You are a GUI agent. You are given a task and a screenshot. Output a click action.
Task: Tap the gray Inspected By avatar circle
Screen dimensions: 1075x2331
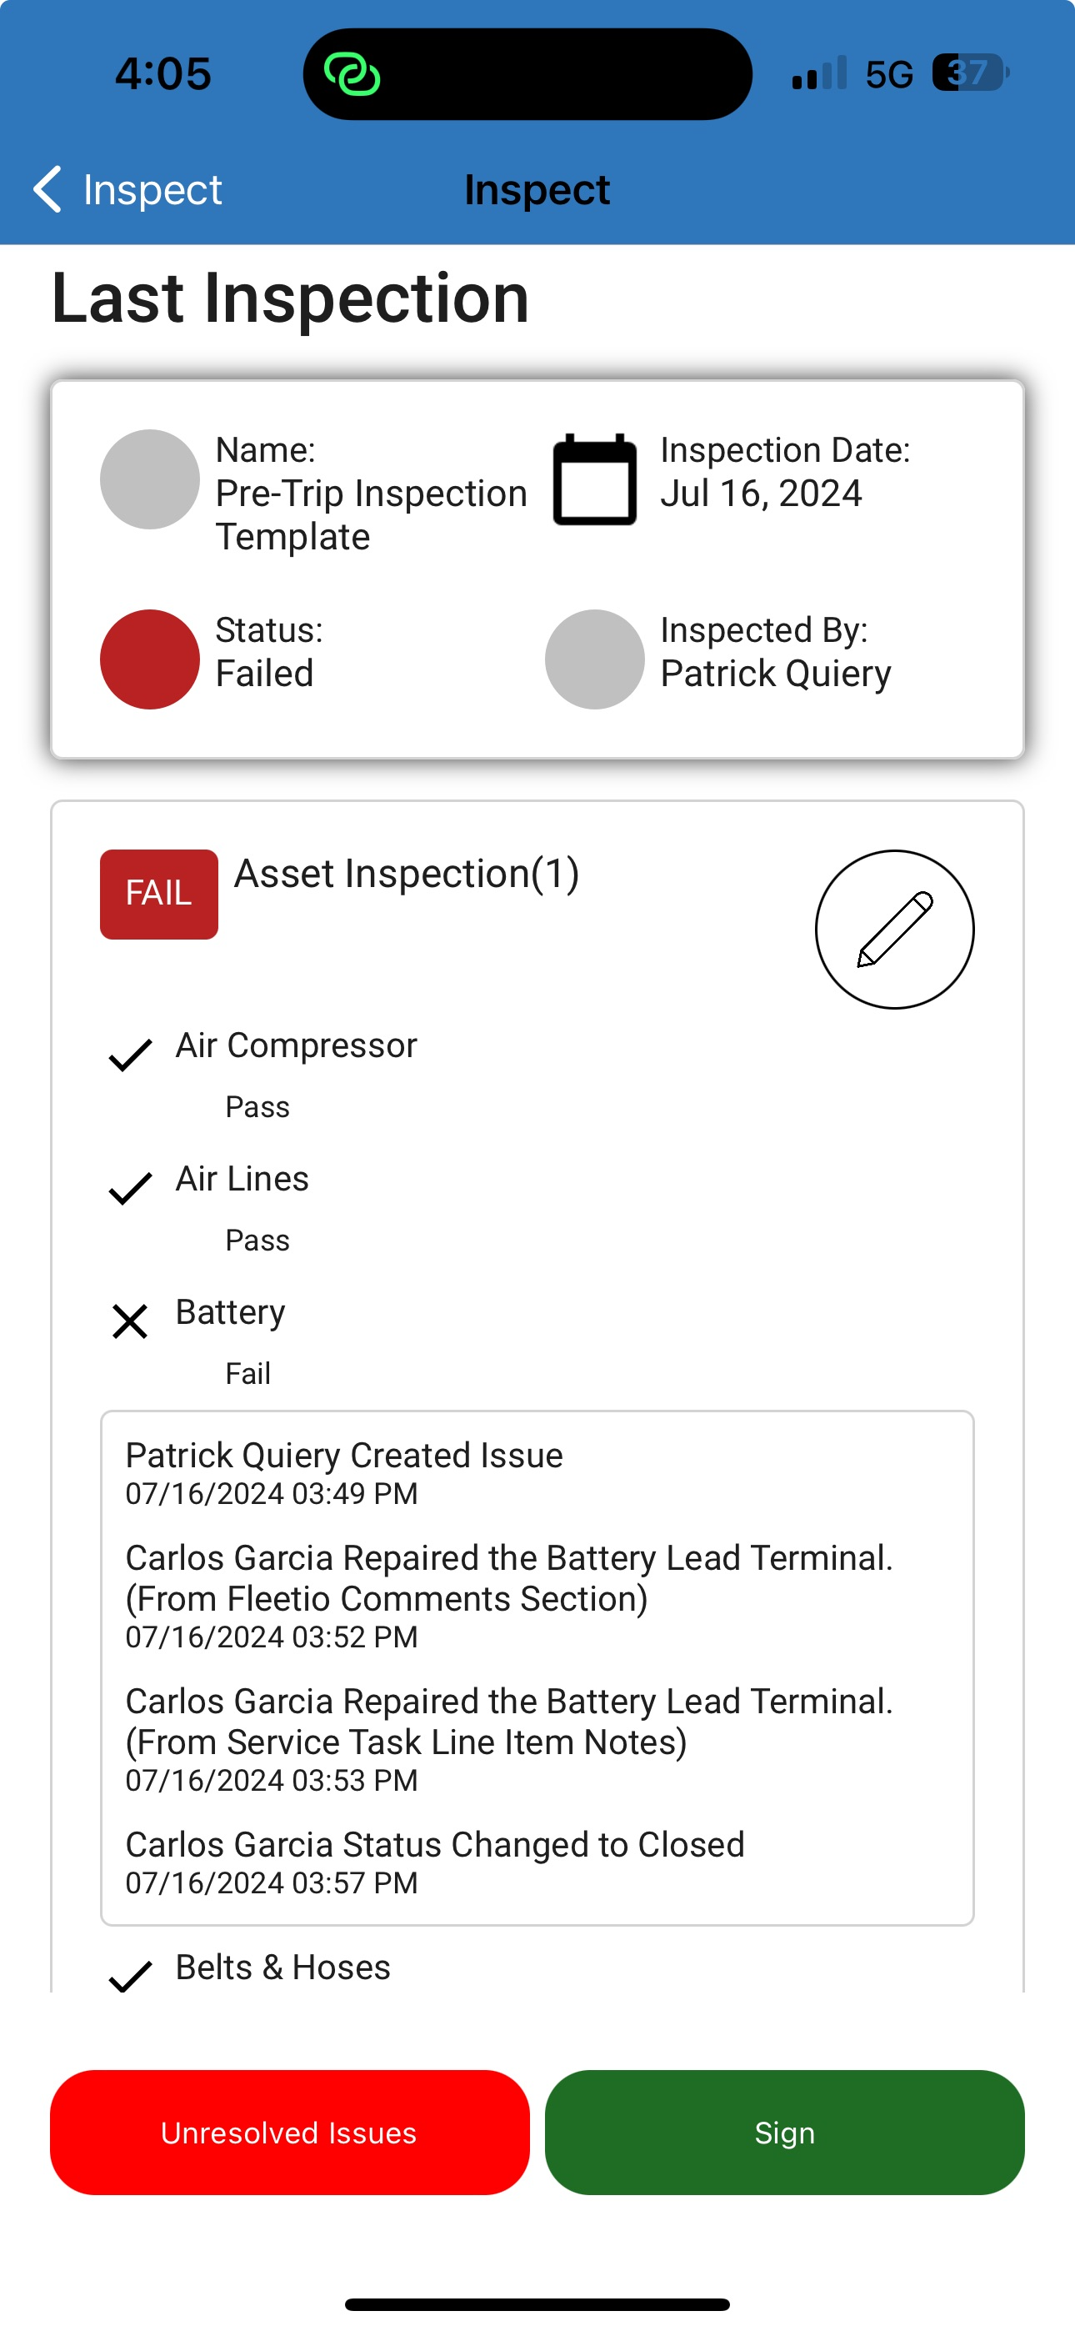[x=594, y=659]
